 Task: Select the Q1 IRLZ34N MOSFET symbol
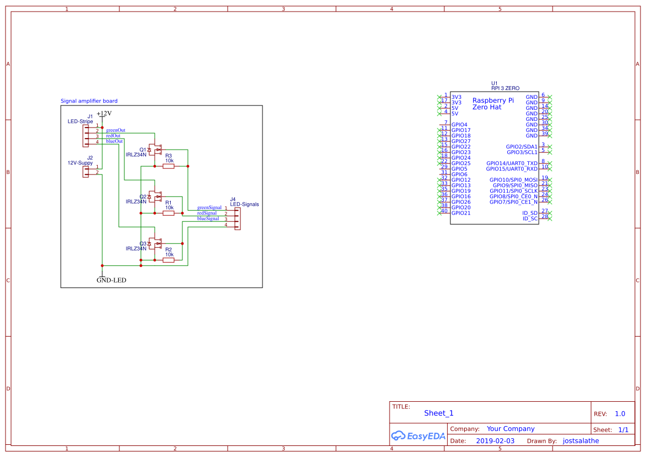click(155, 150)
